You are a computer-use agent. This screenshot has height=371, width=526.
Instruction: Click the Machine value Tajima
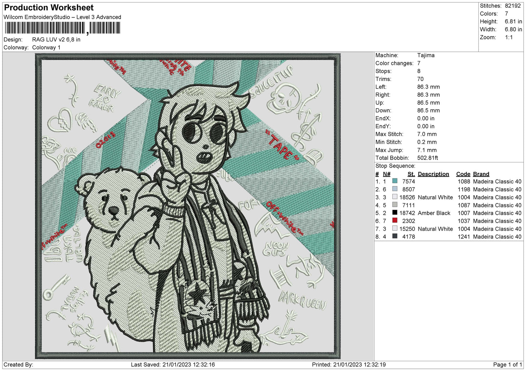426,55
